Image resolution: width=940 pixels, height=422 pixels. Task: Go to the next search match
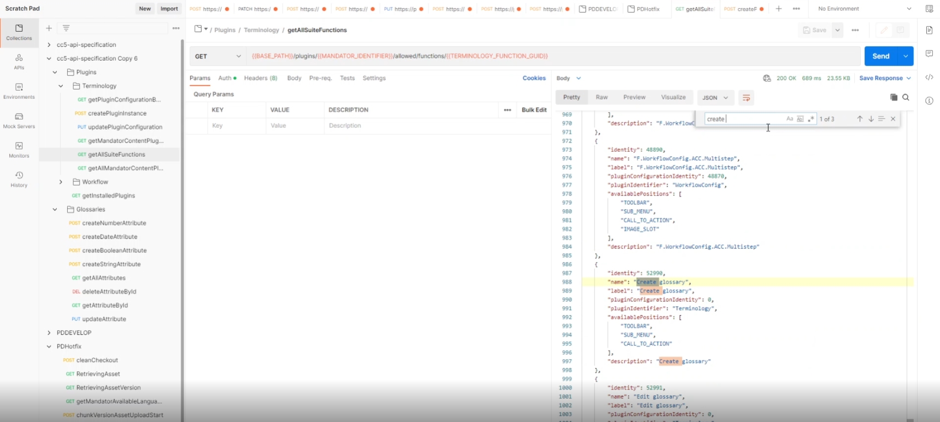(871, 119)
